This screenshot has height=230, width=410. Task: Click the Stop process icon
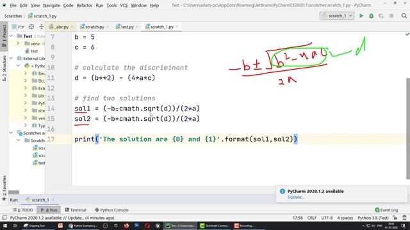(391, 16)
